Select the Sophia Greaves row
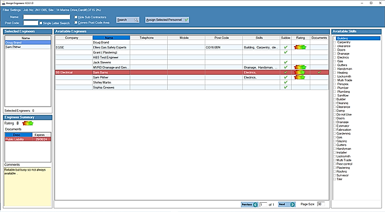This screenshot has height=212, width=385. (192, 88)
